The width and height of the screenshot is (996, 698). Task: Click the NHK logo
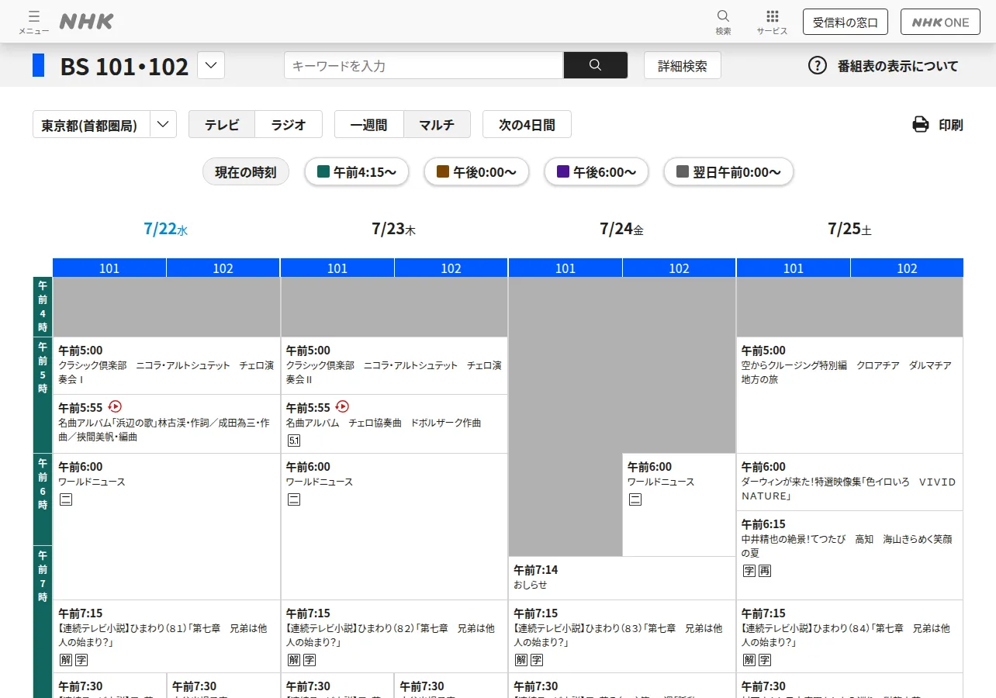click(86, 22)
